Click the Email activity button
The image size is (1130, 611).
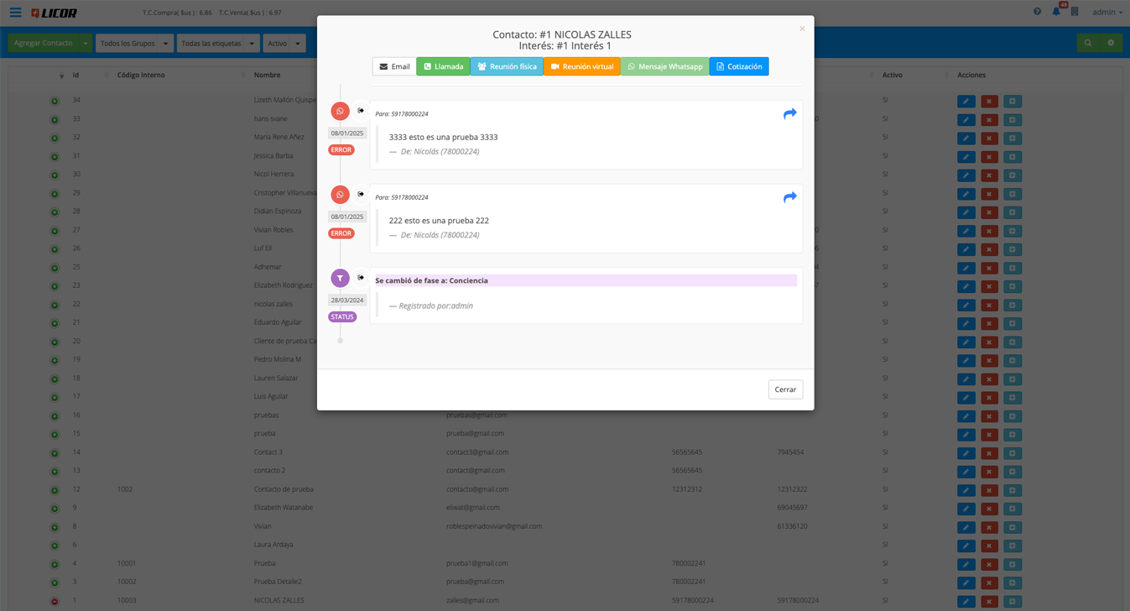click(394, 66)
